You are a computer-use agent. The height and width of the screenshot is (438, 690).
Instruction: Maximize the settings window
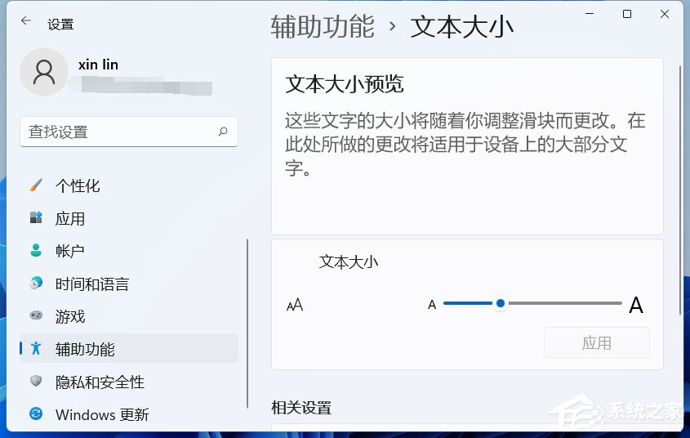627,14
